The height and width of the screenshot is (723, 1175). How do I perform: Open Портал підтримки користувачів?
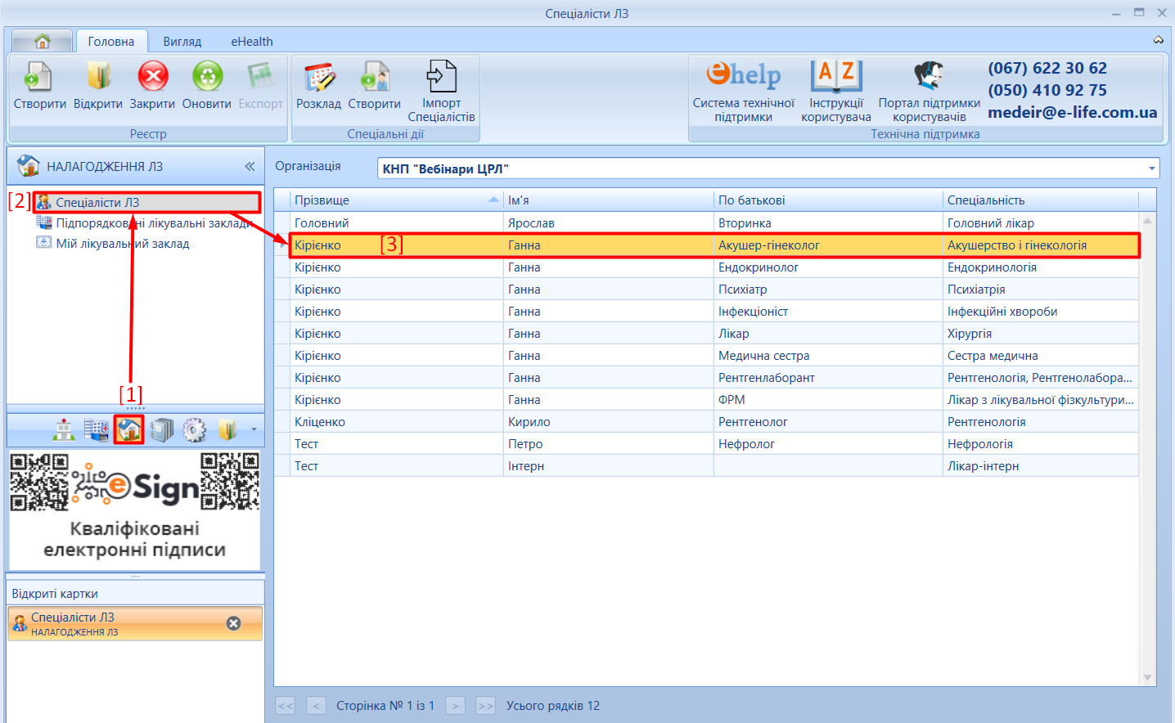(x=930, y=91)
